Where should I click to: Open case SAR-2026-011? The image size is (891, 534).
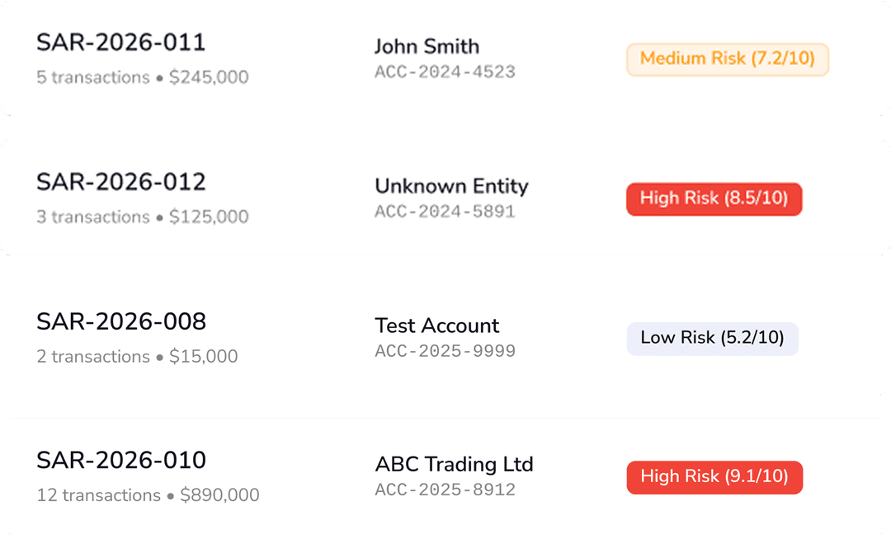pyautogui.click(x=120, y=42)
